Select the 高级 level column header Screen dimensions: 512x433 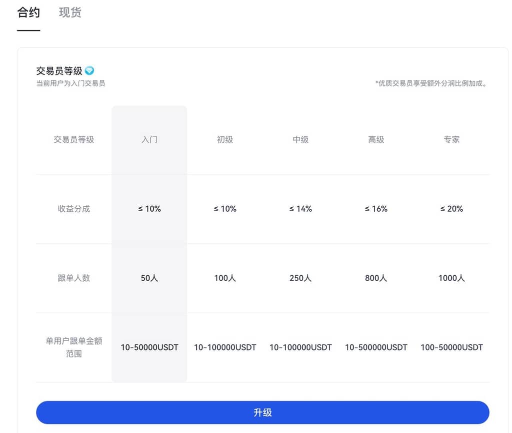point(376,139)
